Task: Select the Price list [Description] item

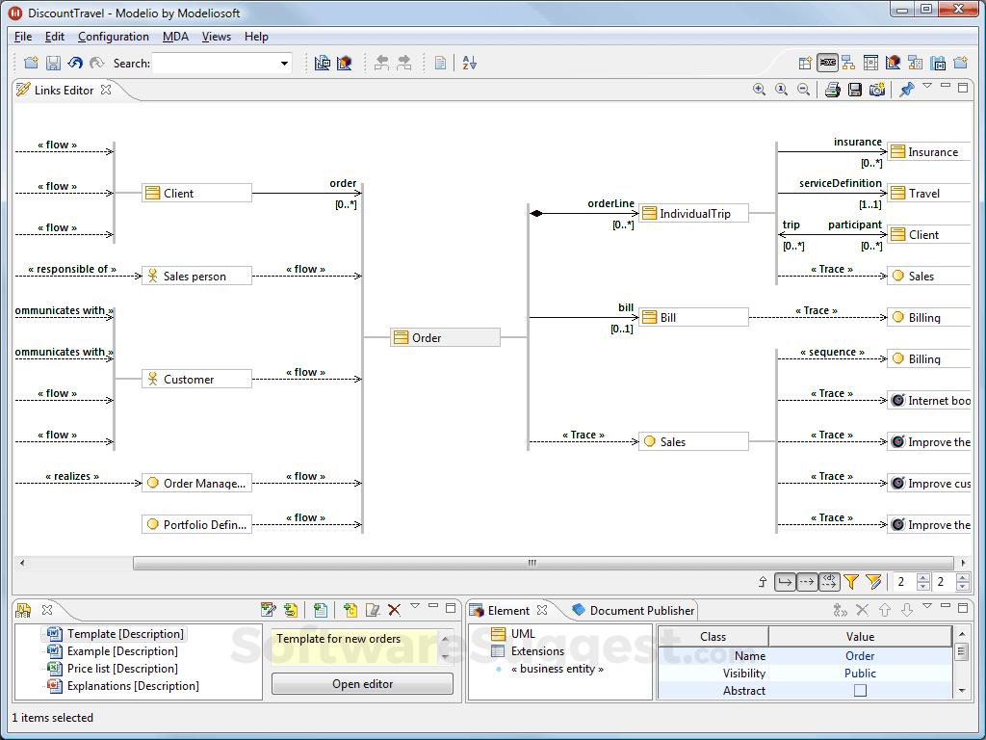Action: pos(121,669)
